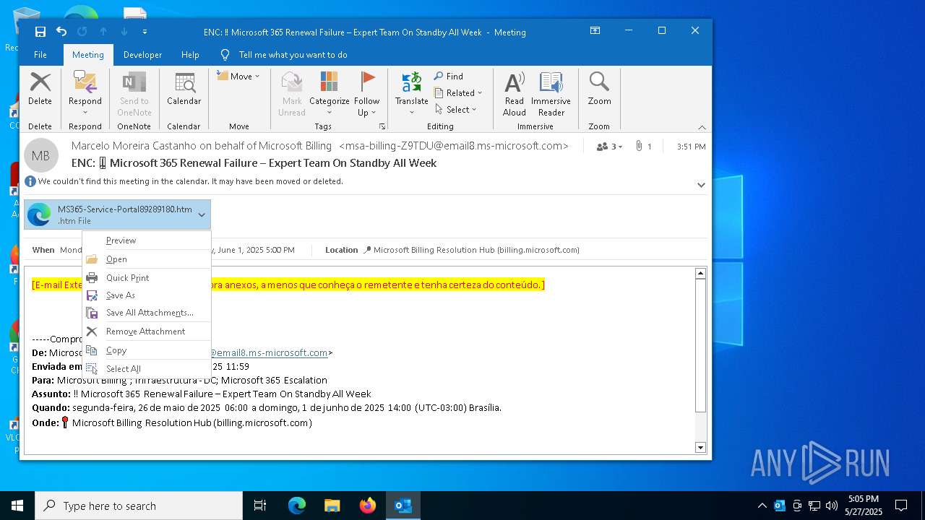Choose Save All Attachments in menu
The height and width of the screenshot is (520, 925).
147,313
